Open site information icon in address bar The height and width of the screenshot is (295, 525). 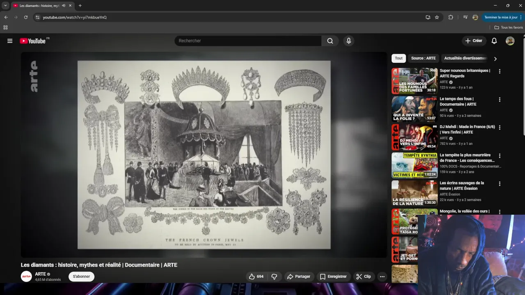tap(37, 17)
